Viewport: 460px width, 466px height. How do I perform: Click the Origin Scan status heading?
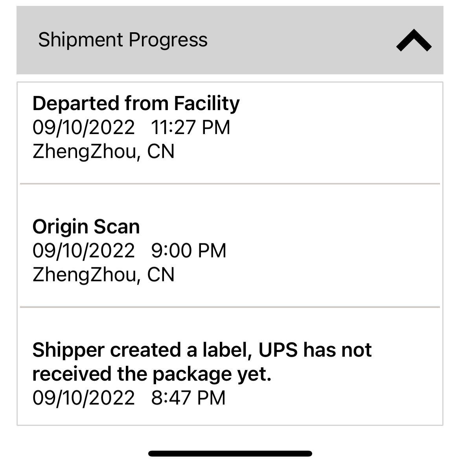pyautogui.click(x=86, y=227)
